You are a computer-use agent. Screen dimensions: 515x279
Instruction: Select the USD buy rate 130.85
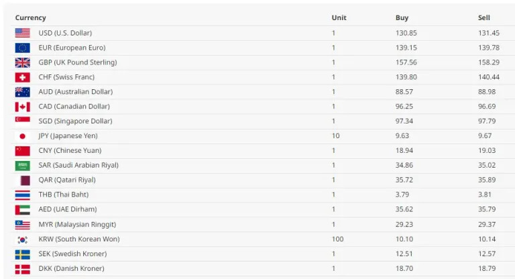(406, 33)
